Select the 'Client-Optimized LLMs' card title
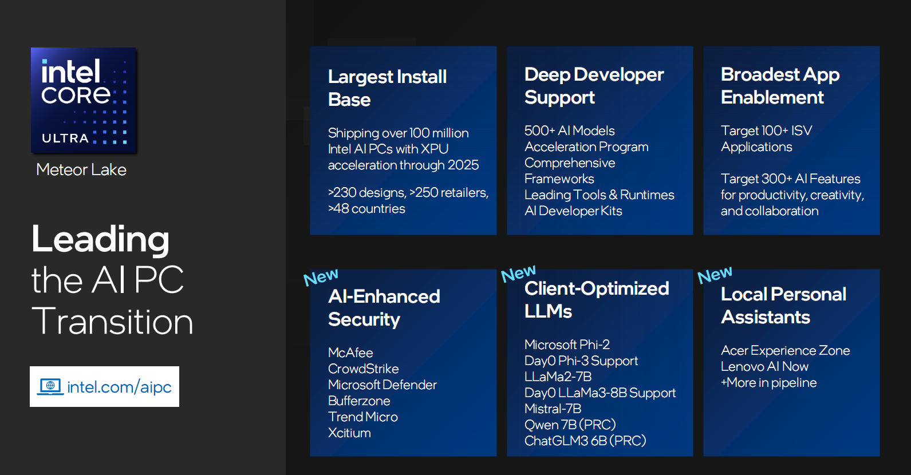 597,300
